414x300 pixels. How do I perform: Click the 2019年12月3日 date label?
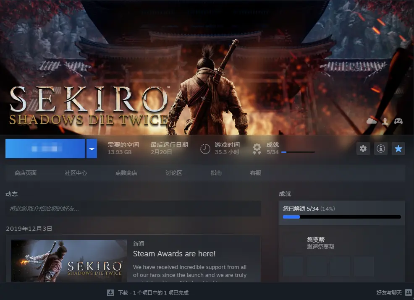tap(29, 229)
